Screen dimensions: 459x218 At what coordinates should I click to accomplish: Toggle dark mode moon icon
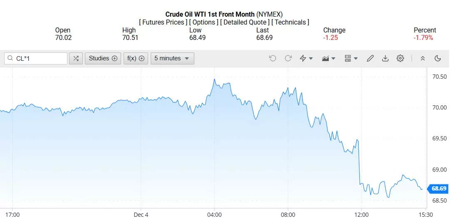pyautogui.click(x=437, y=59)
